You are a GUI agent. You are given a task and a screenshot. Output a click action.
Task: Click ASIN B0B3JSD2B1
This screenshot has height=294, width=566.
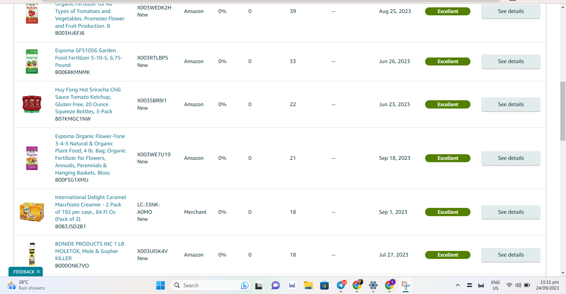coord(70,226)
